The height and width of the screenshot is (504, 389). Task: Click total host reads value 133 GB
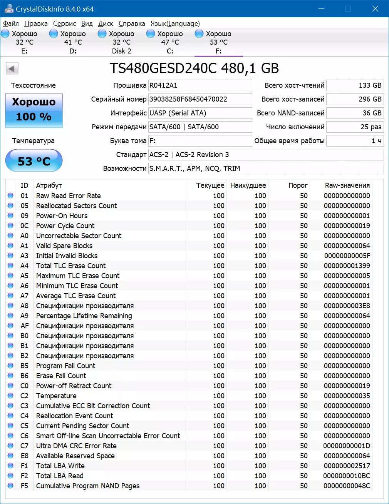tap(355, 85)
